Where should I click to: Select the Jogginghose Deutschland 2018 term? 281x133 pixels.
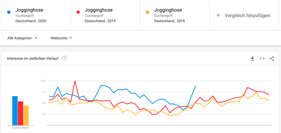169,15
